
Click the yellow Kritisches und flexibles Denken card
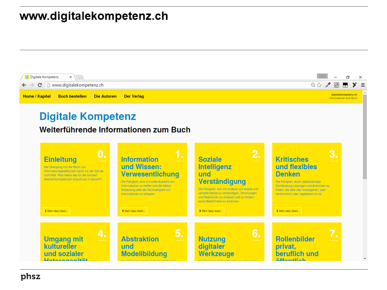click(x=307, y=179)
